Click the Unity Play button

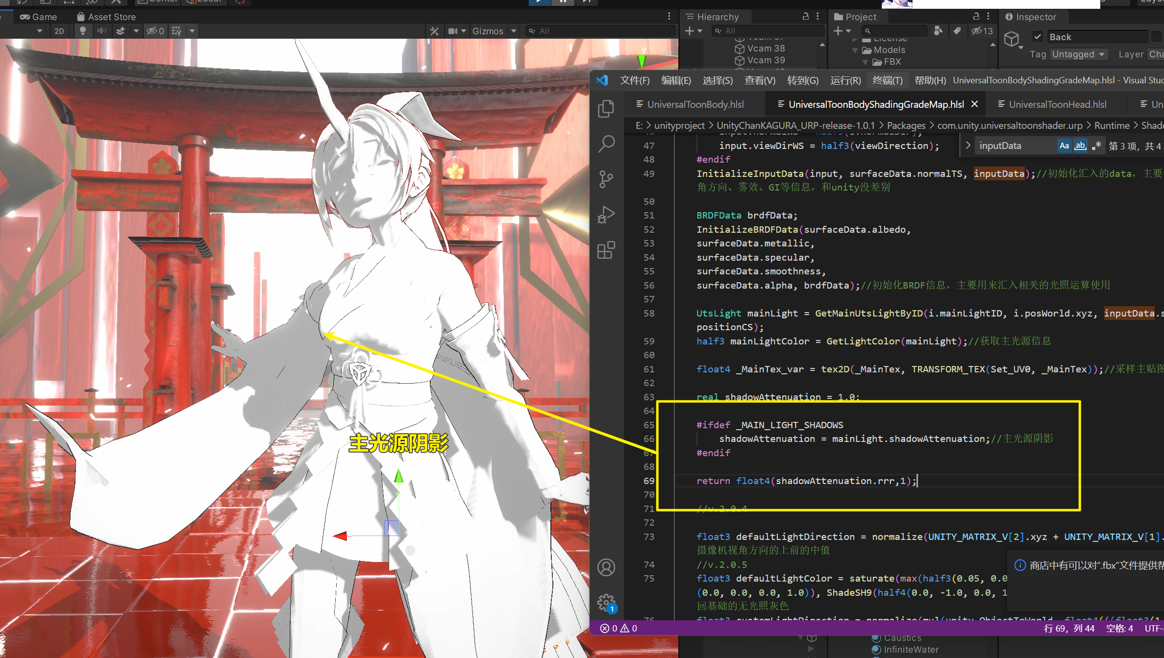point(540,2)
